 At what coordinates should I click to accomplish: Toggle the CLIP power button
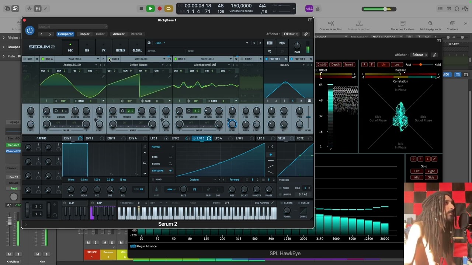tap(65, 203)
